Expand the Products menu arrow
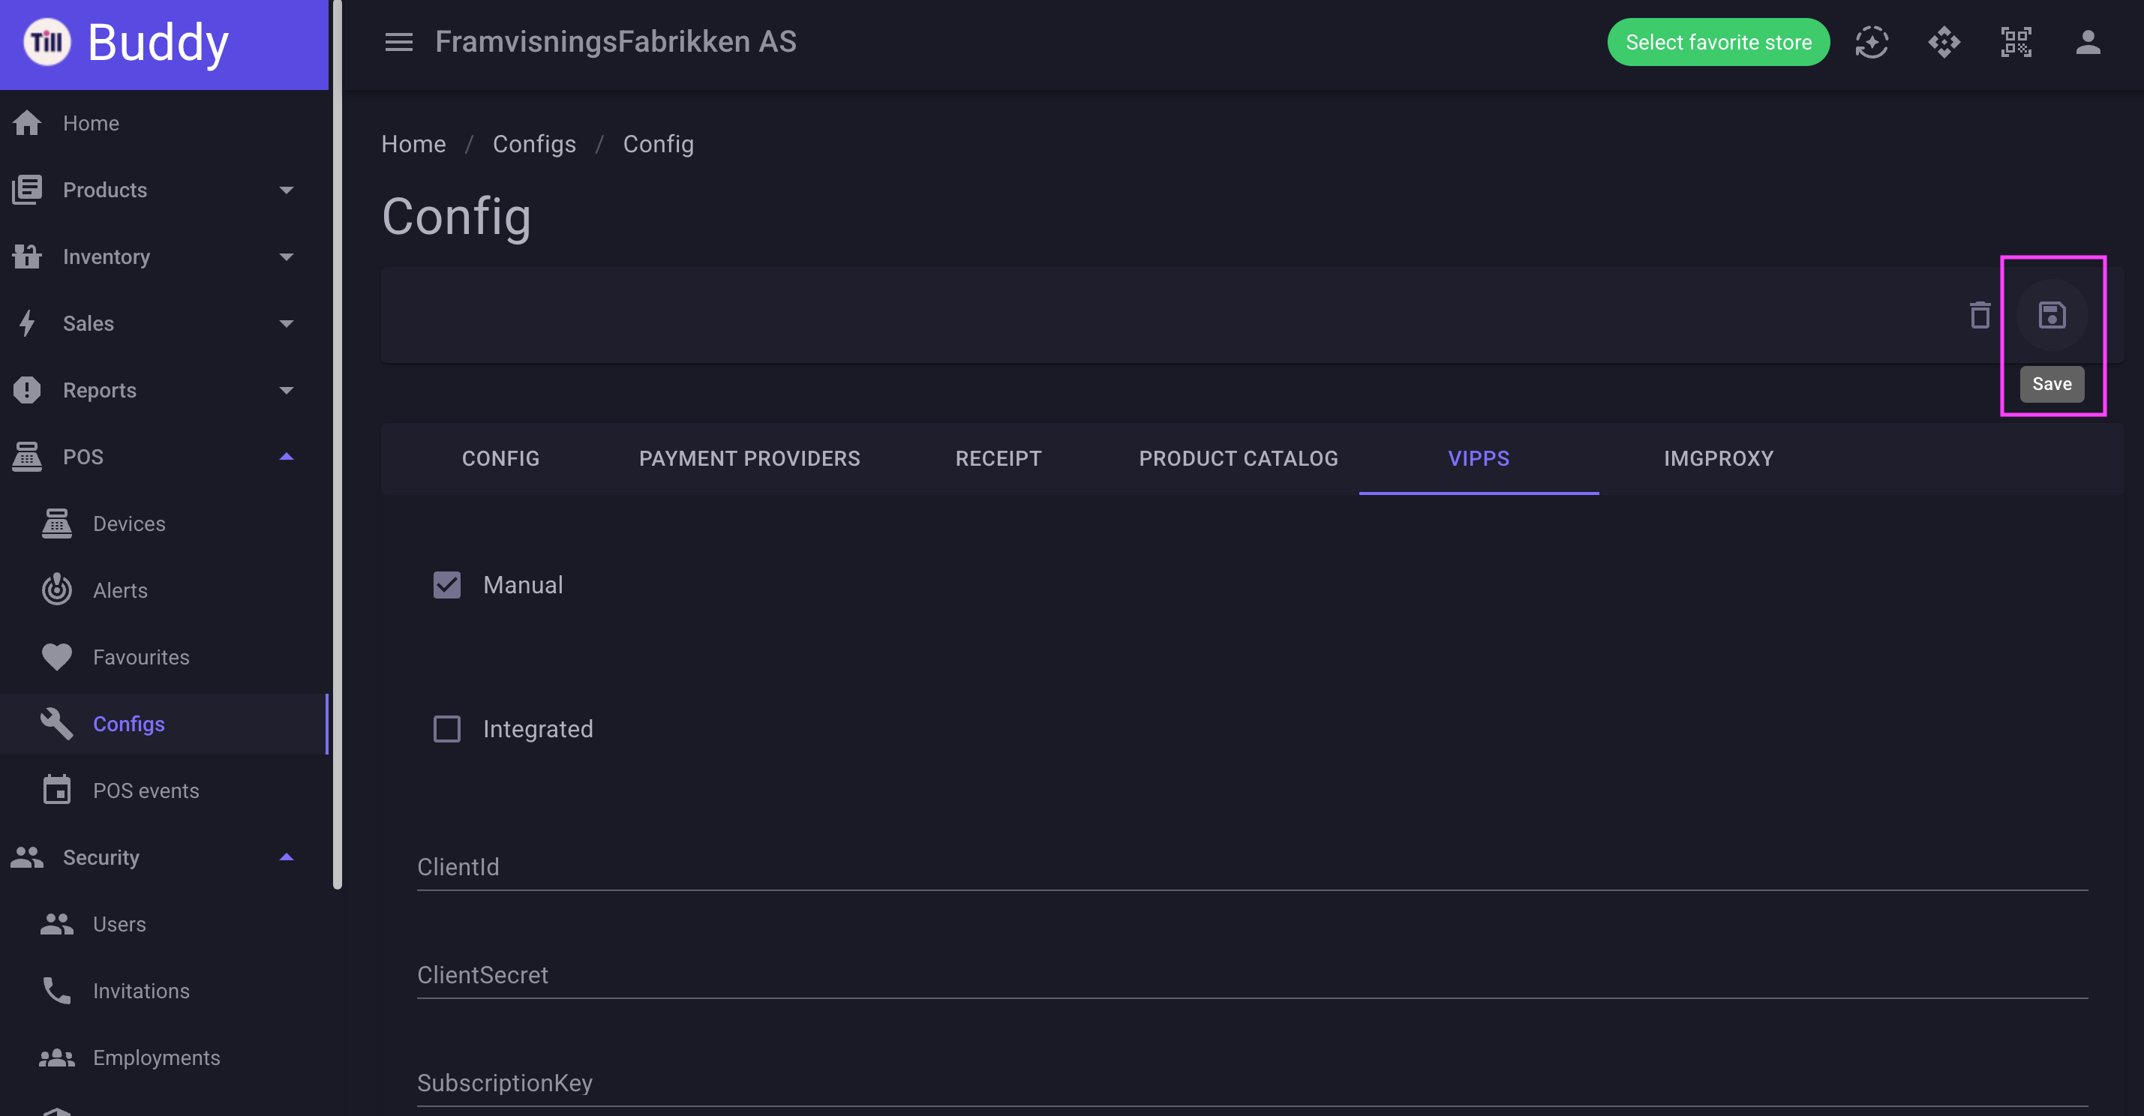Viewport: 2144px width, 1116px height. pos(287,190)
